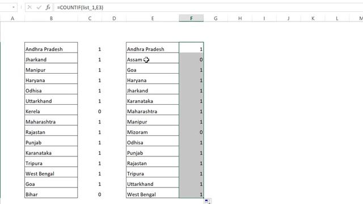Select the Andhra Pradesh cell in column B
Viewport: 363px width, 204px height.
tap(51, 48)
